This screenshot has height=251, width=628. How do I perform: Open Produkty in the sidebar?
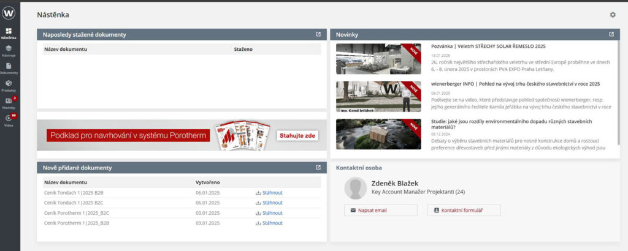tap(9, 85)
